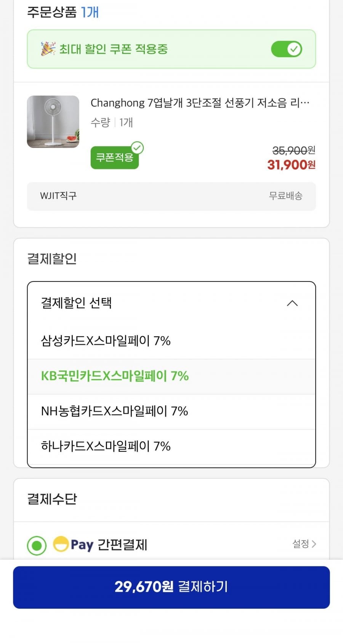
Task: Select 삼성카드X스마일페이 7% option
Action: [106, 341]
